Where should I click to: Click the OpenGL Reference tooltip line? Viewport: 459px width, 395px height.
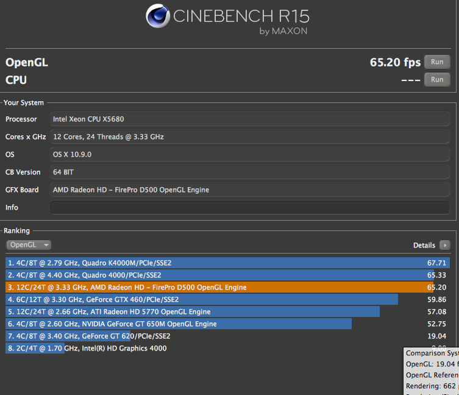[x=432, y=375]
